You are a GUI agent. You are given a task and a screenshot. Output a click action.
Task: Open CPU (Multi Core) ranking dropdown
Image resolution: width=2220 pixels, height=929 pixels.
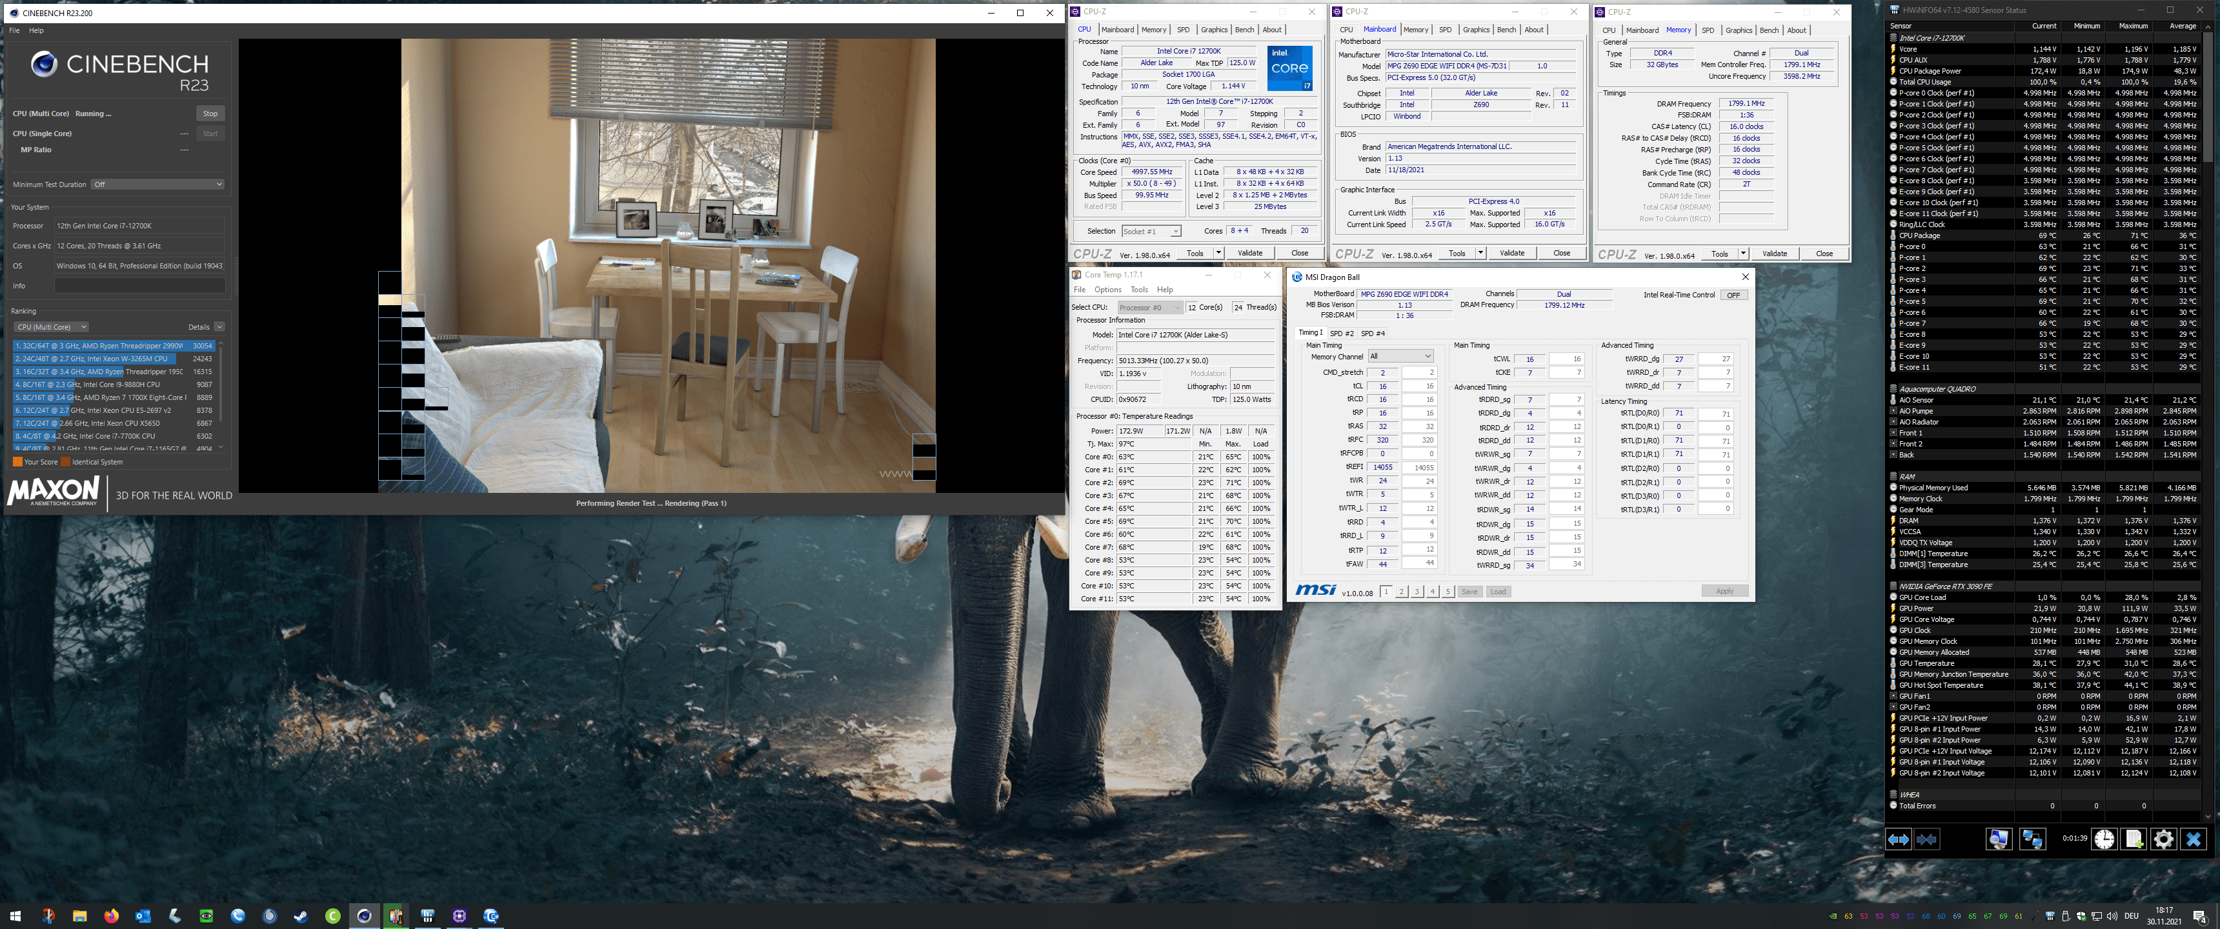(x=51, y=326)
